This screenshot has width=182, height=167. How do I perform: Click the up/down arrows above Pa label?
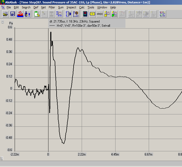pos(3,22)
